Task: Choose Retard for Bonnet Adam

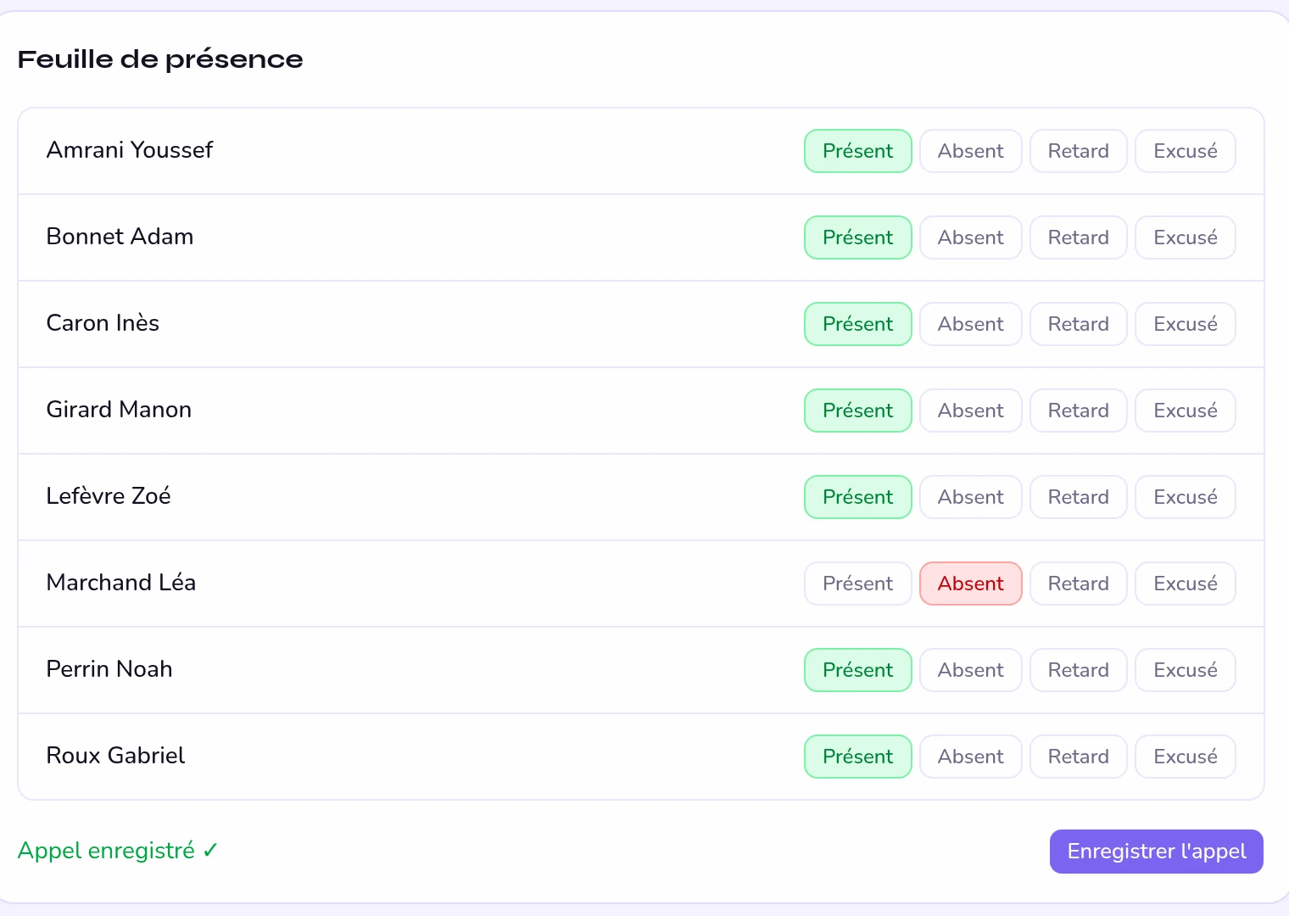Action: [1078, 237]
